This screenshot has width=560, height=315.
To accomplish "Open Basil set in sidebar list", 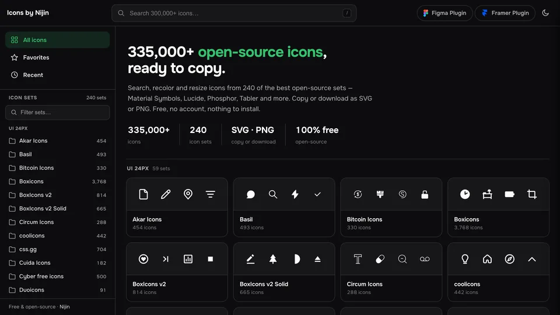I will coord(58,154).
